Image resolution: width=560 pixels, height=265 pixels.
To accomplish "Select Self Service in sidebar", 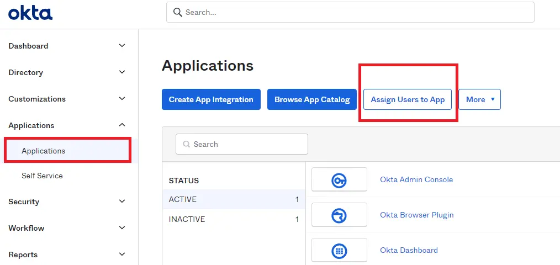I will [42, 176].
